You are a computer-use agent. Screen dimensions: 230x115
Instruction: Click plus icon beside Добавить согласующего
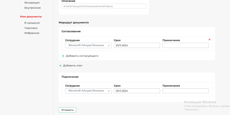63,56
